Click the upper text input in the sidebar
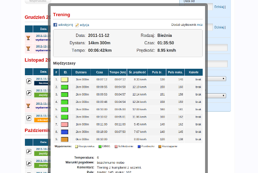The height and width of the screenshot is (173, 258). pos(217,48)
